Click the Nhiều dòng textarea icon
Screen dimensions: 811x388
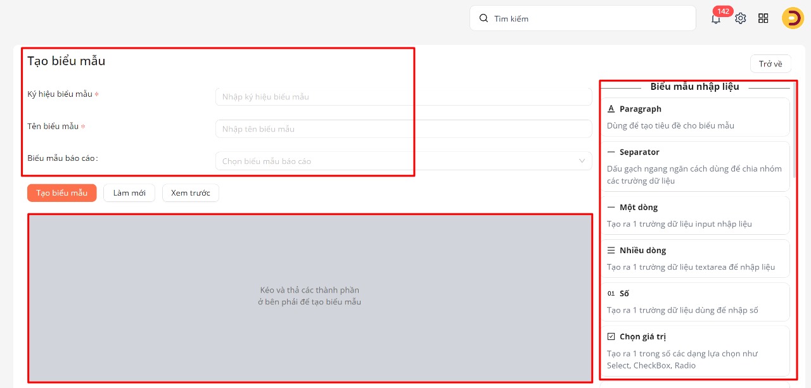611,251
